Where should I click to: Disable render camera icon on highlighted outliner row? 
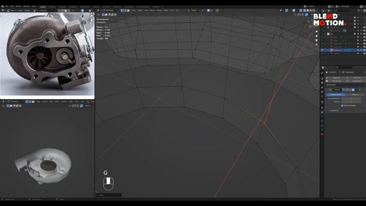click(364, 50)
